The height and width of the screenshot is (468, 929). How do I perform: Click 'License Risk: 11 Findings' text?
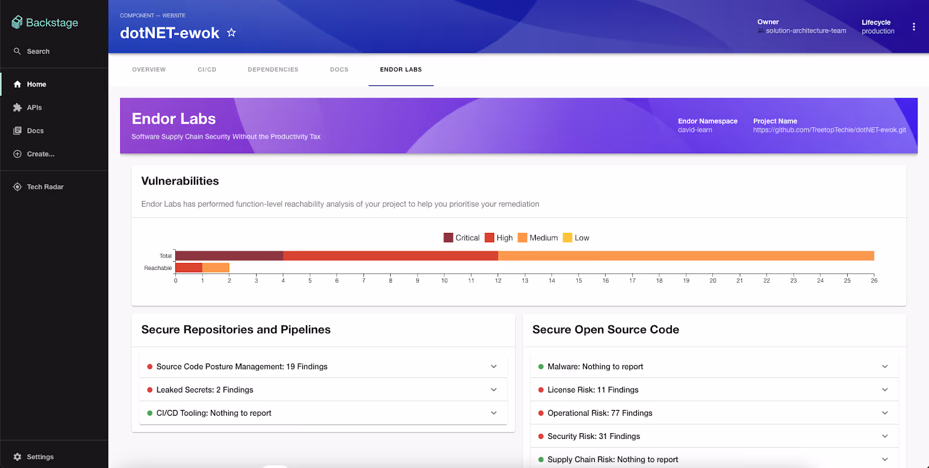coord(593,390)
